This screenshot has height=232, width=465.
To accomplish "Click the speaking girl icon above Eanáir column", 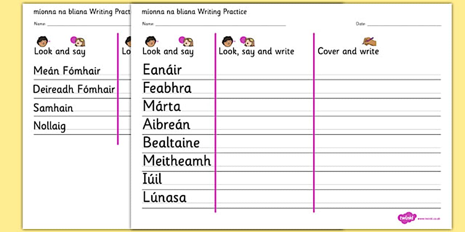I will tap(186, 41).
